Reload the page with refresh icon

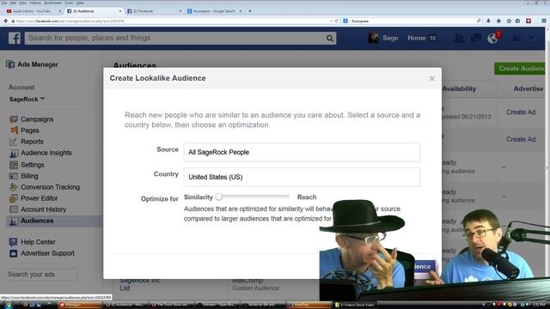click(336, 21)
